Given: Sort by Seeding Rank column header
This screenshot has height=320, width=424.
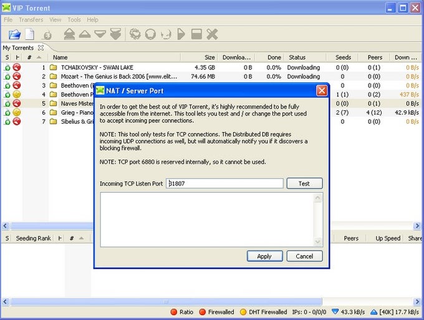Looking at the screenshot, I should tap(33, 238).
